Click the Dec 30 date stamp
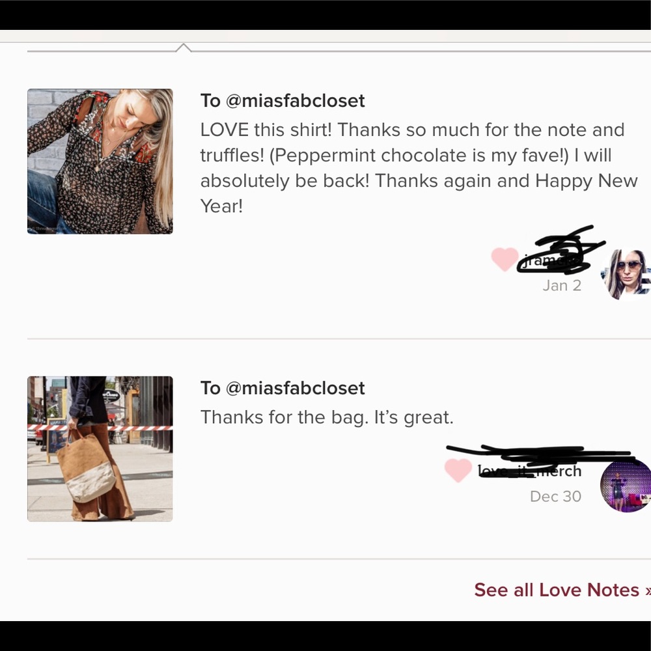 [555, 497]
